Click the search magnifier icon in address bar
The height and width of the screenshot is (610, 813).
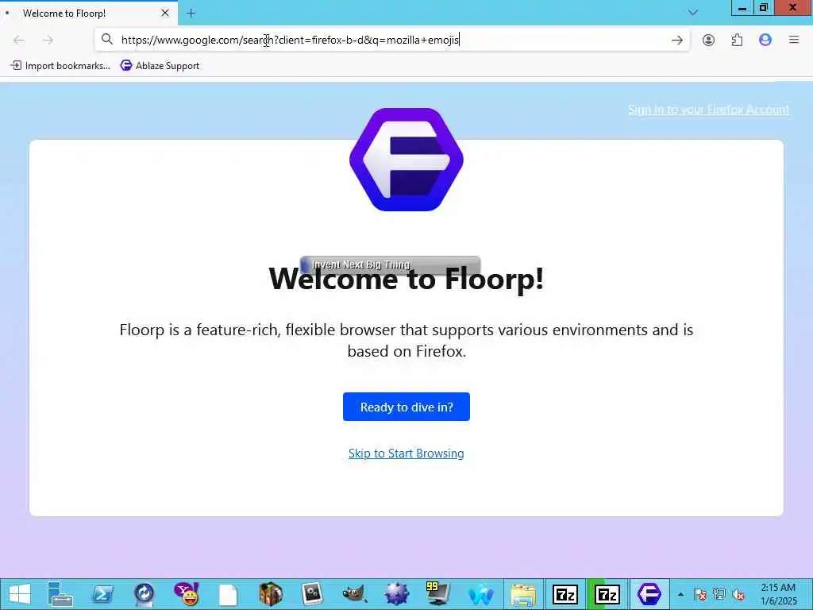(x=107, y=40)
